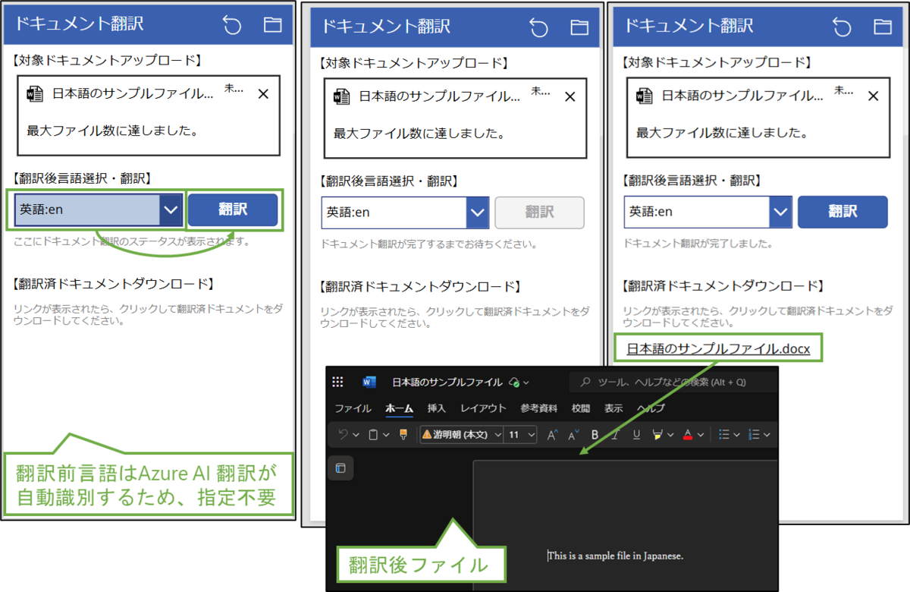Open the language dropdown arrow in the right panel
The height and width of the screenshot is (592, 910).
coord(780,212)
